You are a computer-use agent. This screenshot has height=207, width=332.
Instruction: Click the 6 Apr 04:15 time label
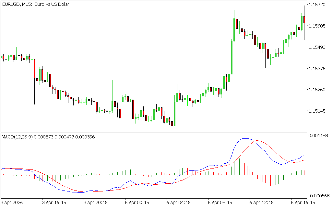pyautogui.click(x=178, y=202)
